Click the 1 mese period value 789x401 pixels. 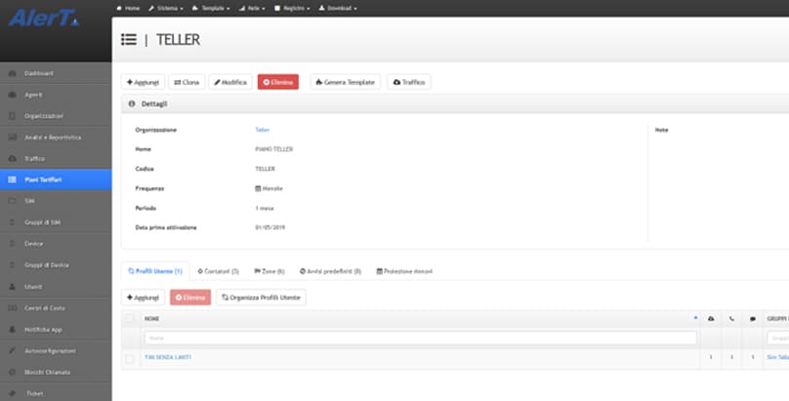coord(265,208)
